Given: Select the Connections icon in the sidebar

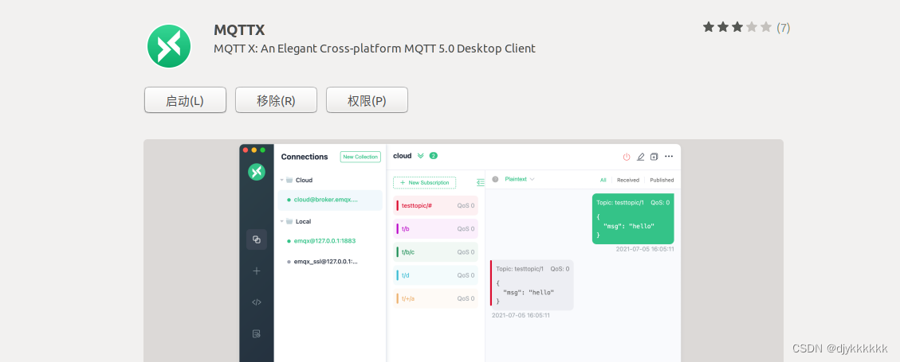Looking at the screenshot, I should pyautogui.click(x=257, y=239).
